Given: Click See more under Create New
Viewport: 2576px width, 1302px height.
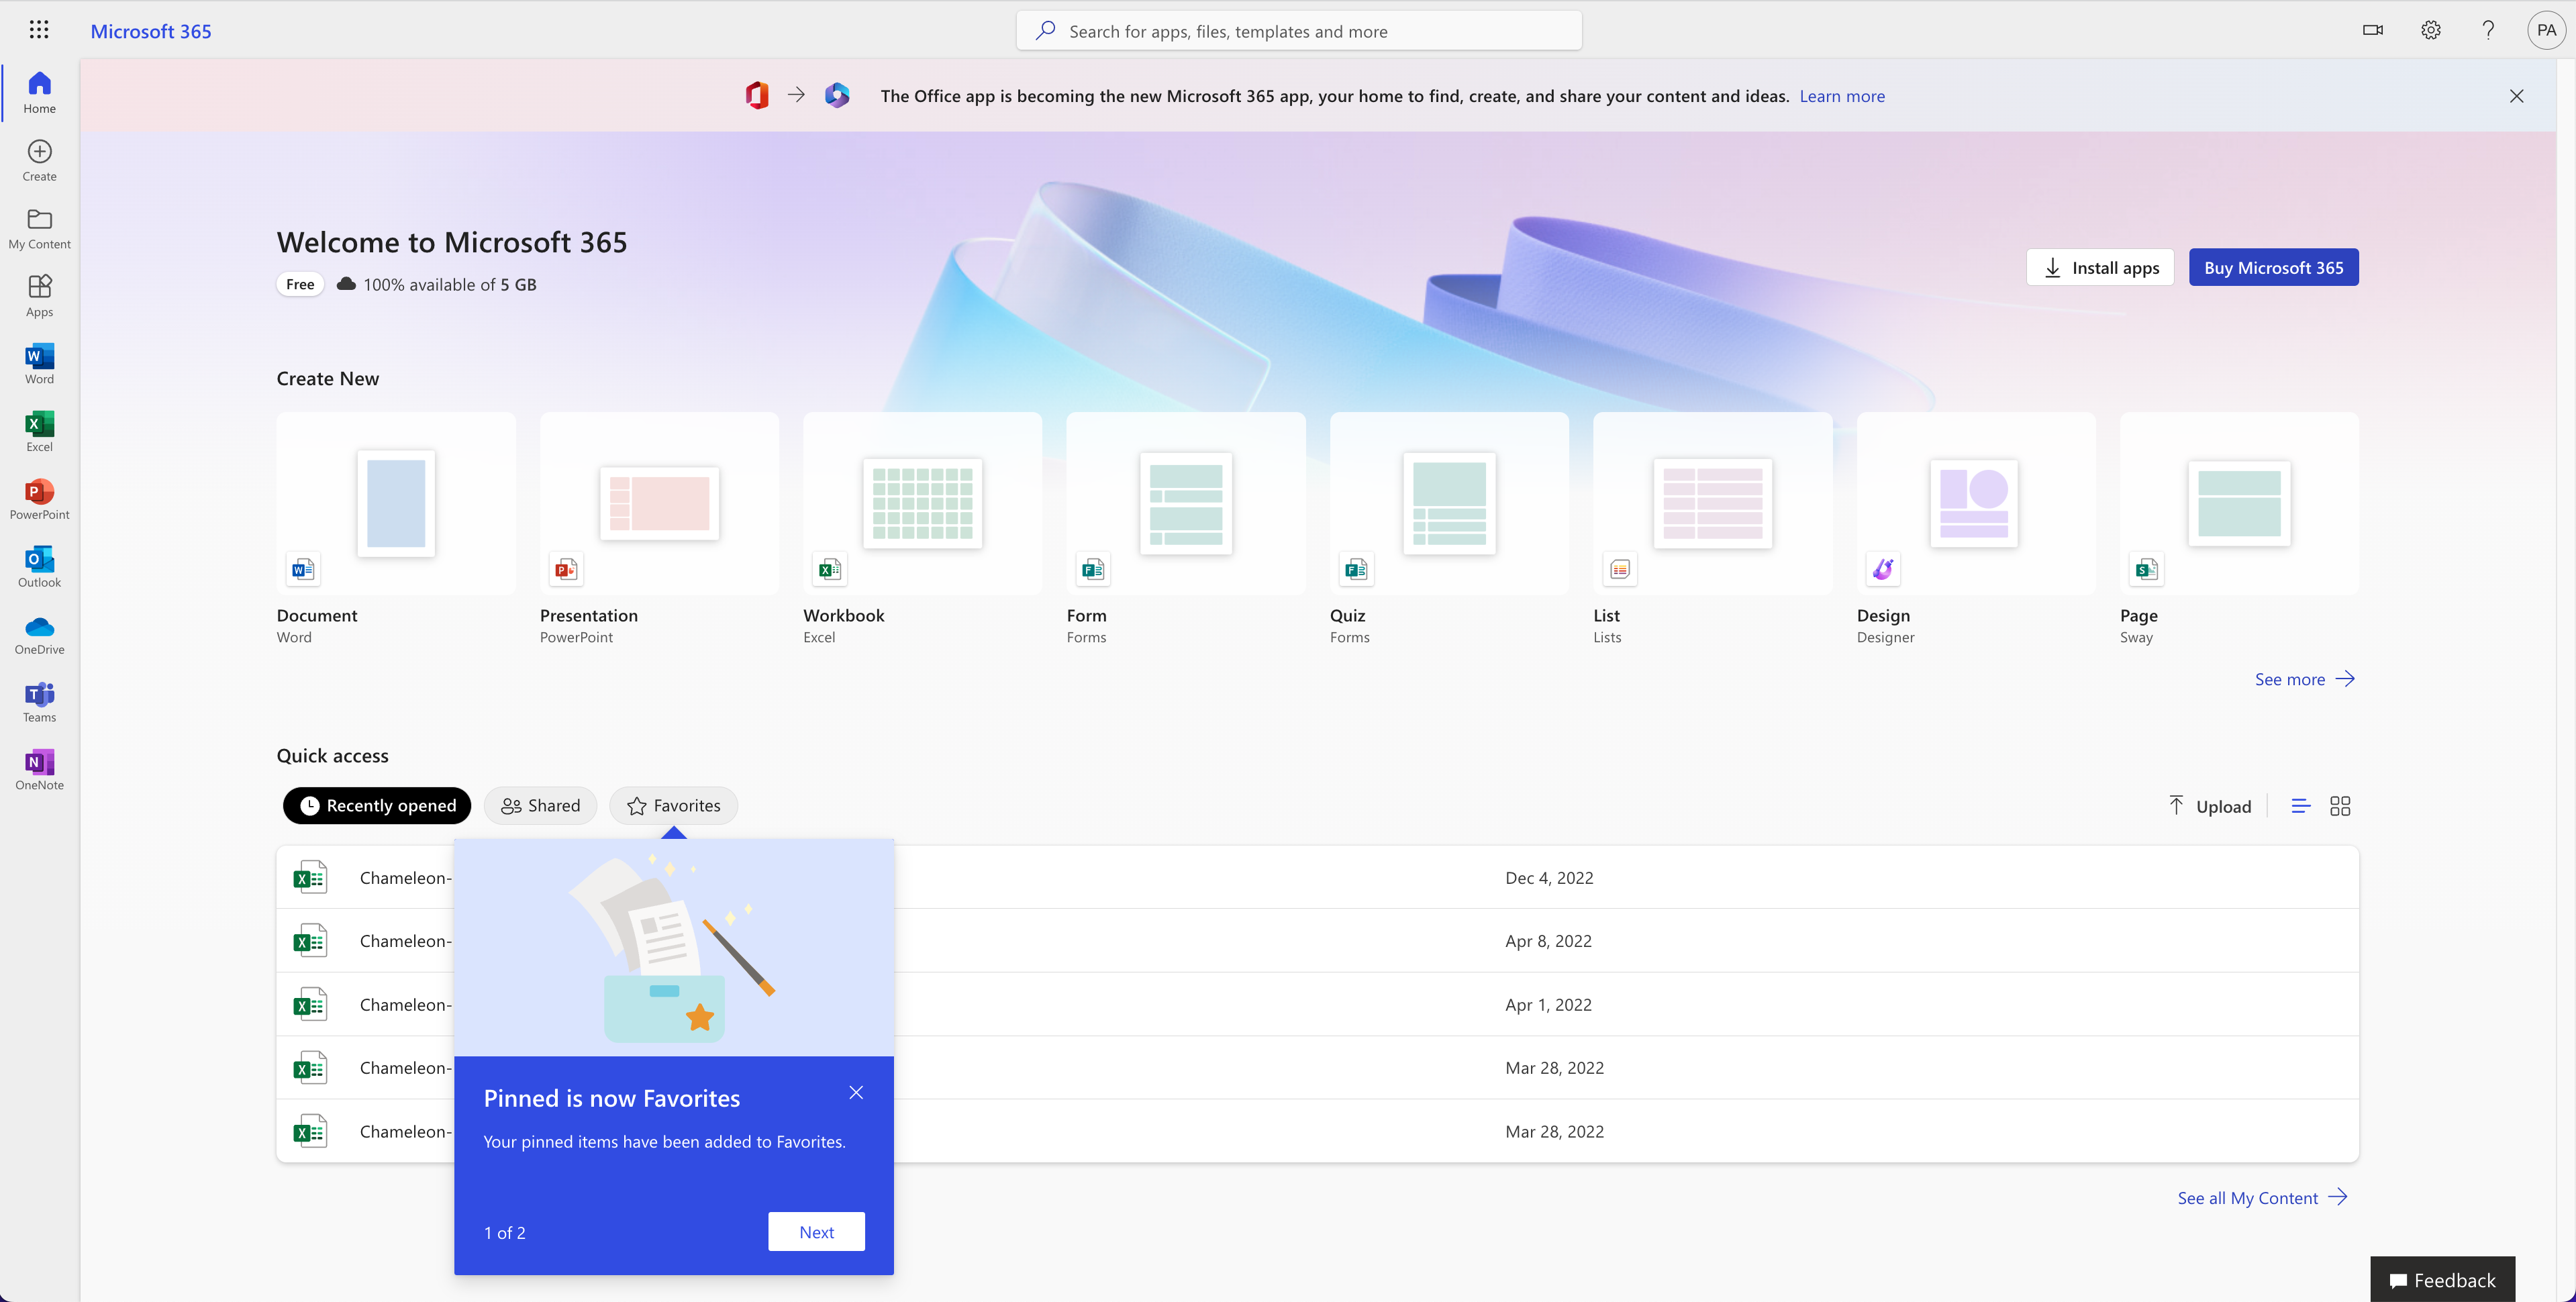Looking at the screenshot, I should pos(2304,679).
